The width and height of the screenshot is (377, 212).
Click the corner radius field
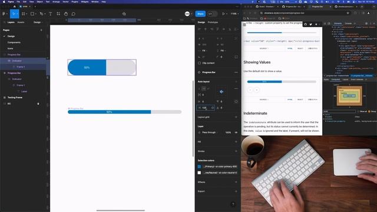(x=221, y=57)
